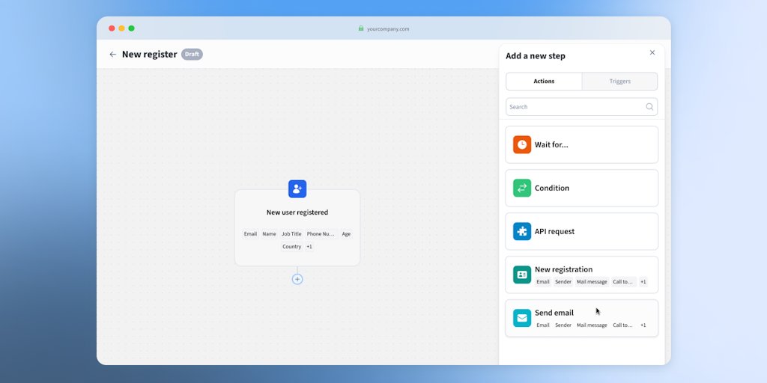The height and width of the screenshot is (383, 767).
Task: Click the Email tag on the user node
Action: 250,234
